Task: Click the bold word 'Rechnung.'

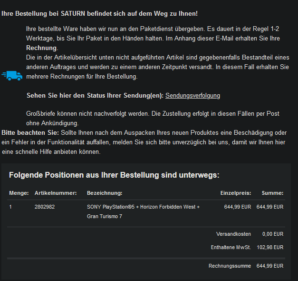Action: (x=42, y=48)
